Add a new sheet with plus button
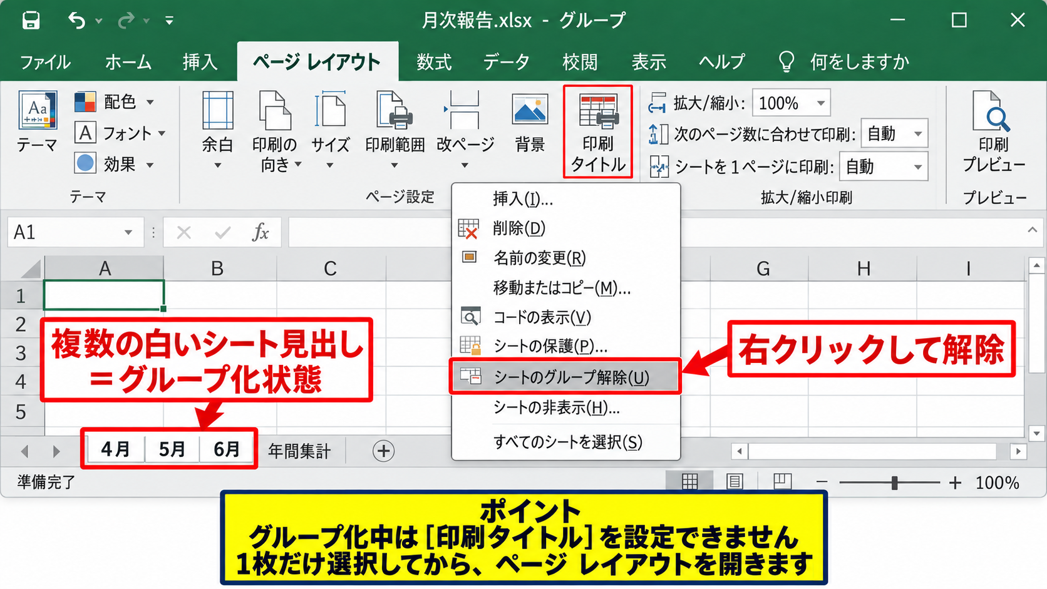Screen dimensions: 1047x589 [383, 451]
